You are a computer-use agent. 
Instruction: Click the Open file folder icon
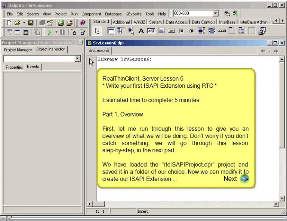tap(18, 23)
